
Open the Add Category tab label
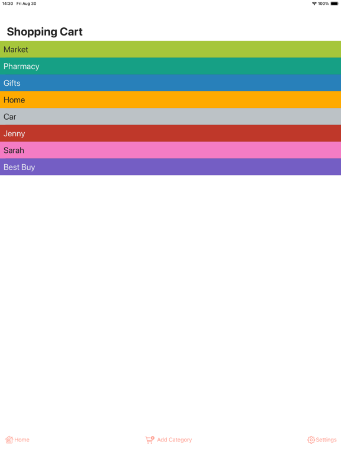pyautogui.click(x=174, y=440)
